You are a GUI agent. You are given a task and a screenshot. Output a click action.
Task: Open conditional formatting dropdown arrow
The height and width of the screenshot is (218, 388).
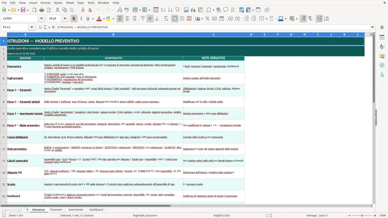coord(296,19)
